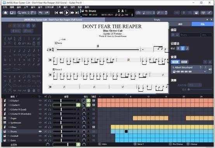The width and height of the screenshot is (215, 148).
Task: Select the MIDI sound source button
Action: coord(184,62)
